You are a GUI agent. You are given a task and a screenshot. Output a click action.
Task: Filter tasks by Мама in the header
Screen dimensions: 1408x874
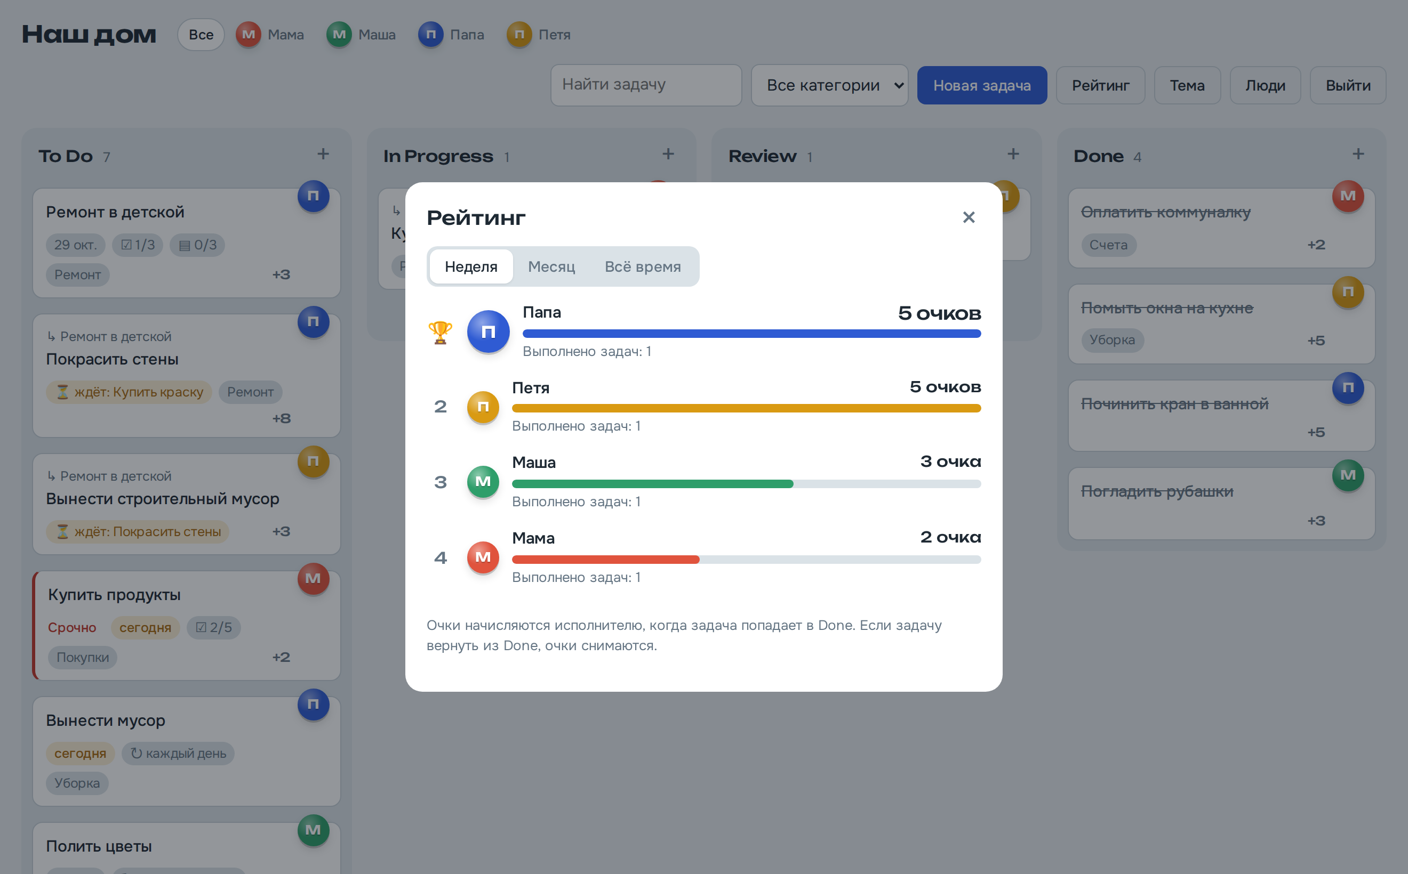[270, 35]
